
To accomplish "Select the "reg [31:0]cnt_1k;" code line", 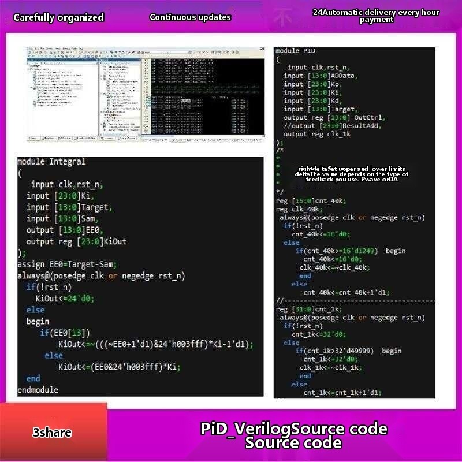I will coord(309,310).
